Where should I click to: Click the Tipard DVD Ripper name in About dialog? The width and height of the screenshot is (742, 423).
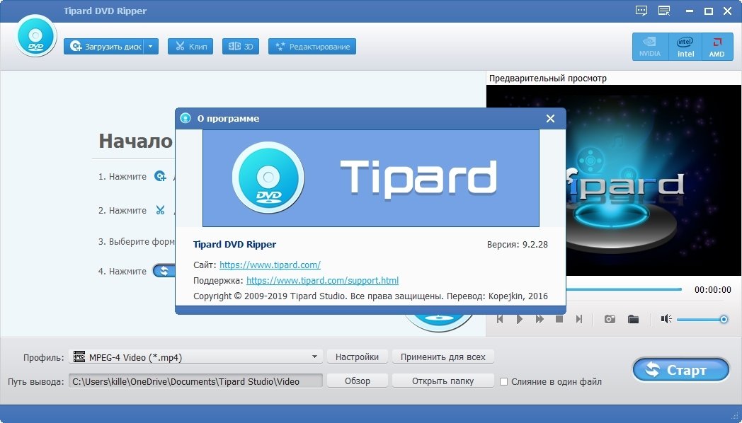235,244
